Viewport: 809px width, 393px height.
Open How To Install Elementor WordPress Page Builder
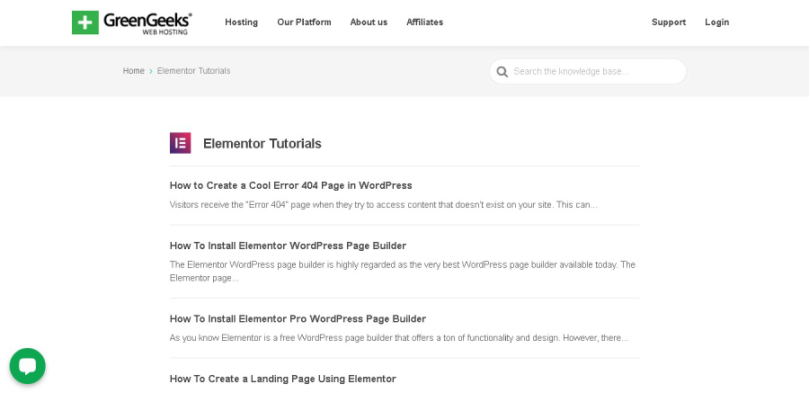pos(288,246)
